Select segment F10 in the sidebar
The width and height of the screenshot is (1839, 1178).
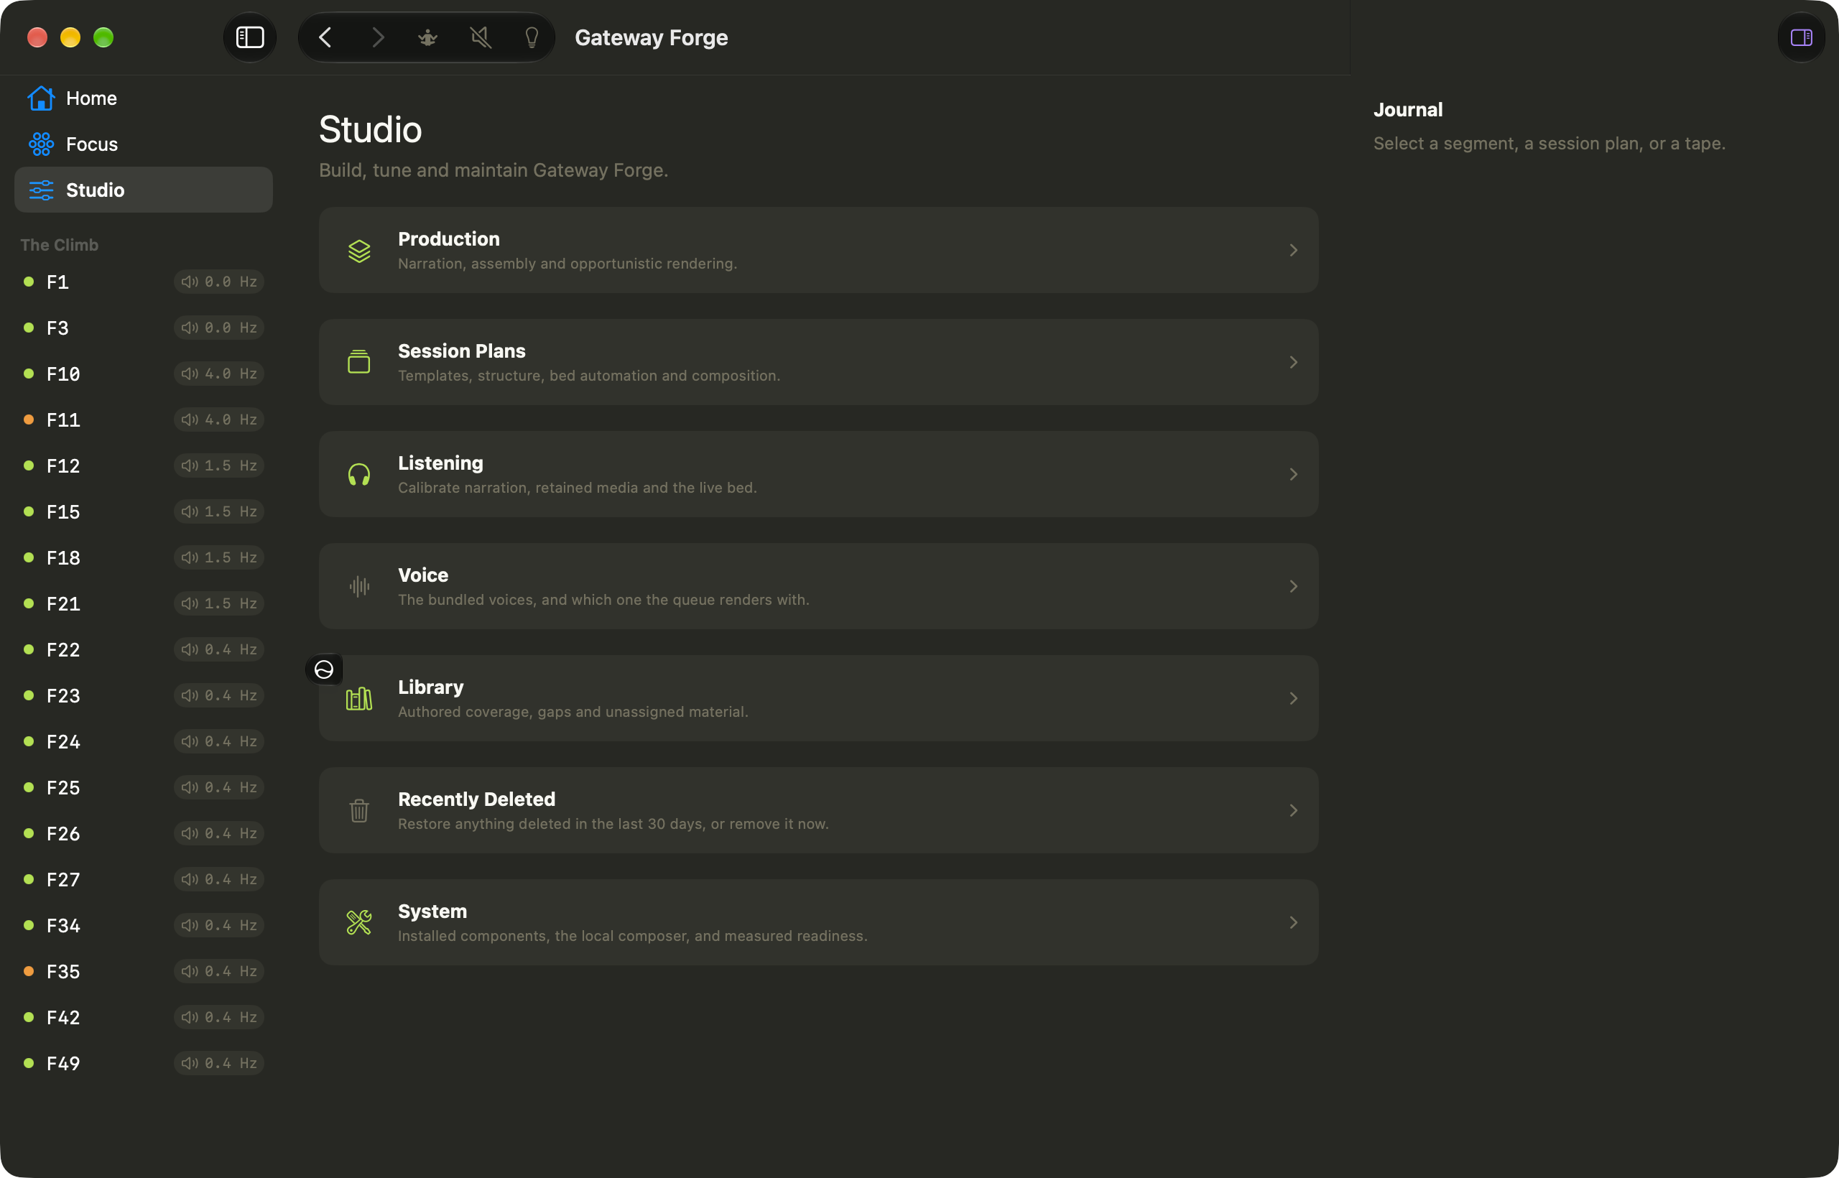144,374
